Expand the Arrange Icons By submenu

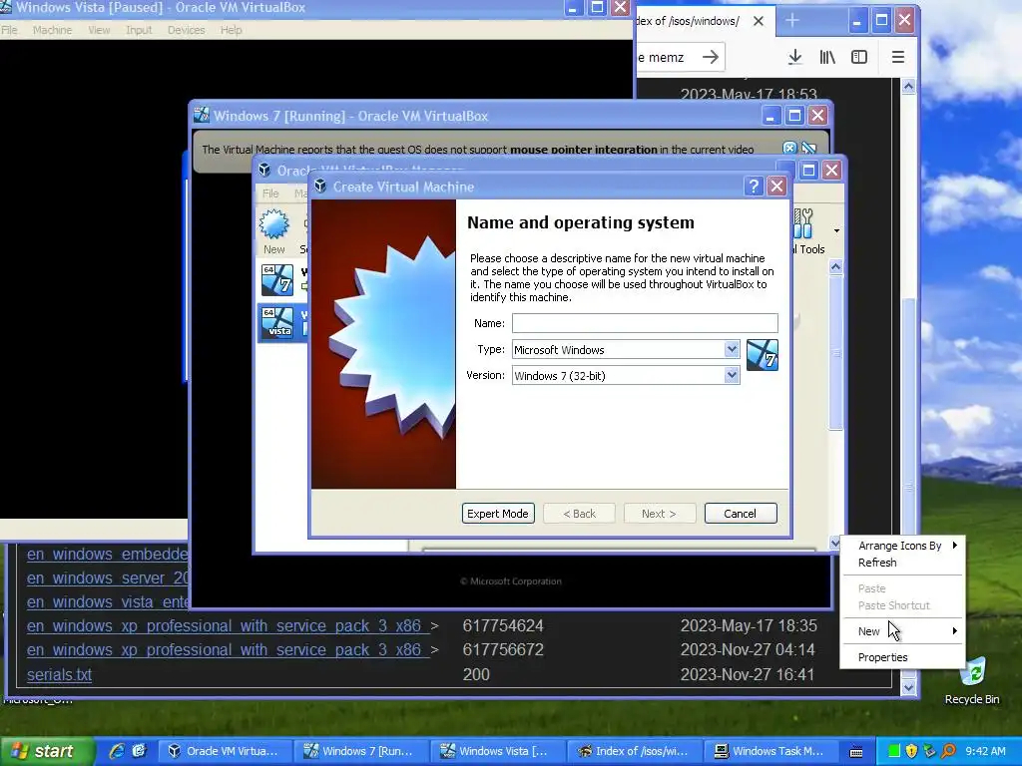pyautogui.click(x=902, y=546)
